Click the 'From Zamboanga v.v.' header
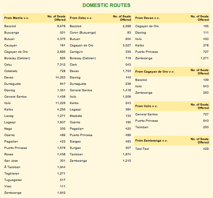Screen dimensions: 213x198 click(x=151, y=141)
